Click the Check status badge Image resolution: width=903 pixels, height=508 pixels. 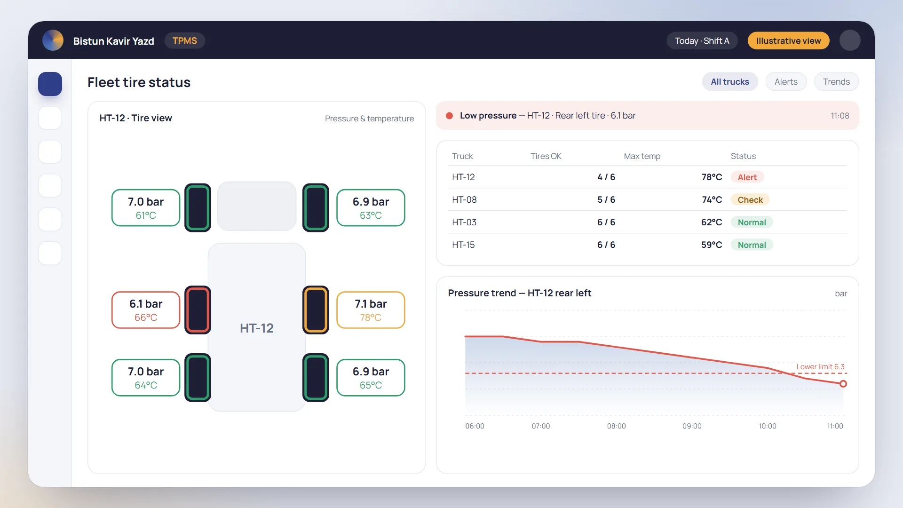pos(750,199)
